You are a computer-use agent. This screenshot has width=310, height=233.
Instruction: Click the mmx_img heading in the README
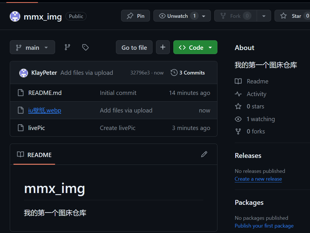point(55,189)
